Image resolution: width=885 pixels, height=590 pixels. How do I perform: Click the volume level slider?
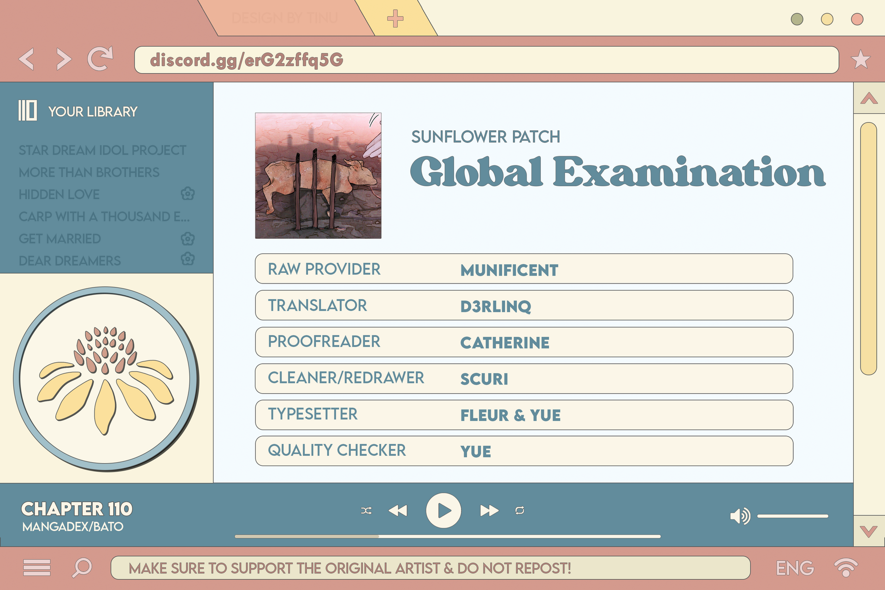792,516
